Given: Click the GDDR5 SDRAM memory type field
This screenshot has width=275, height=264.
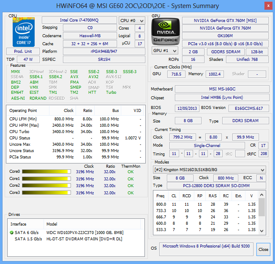Looking at the screenshot, I should pos(226,52).
